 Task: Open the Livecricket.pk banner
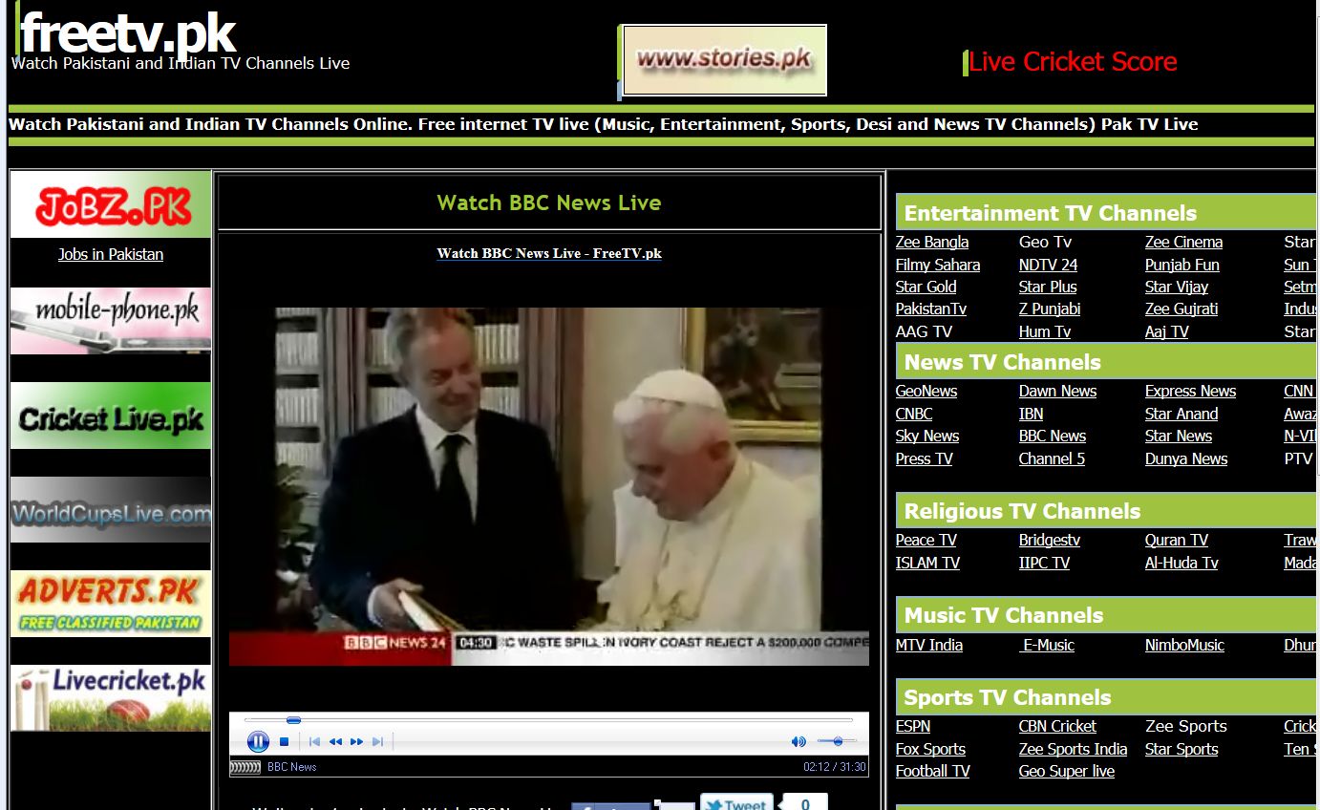point(111,698)
